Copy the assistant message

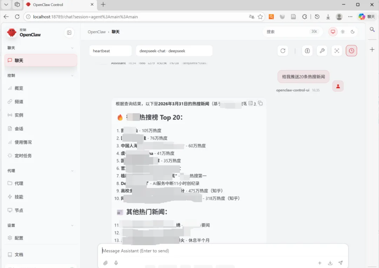click(260, 103)
